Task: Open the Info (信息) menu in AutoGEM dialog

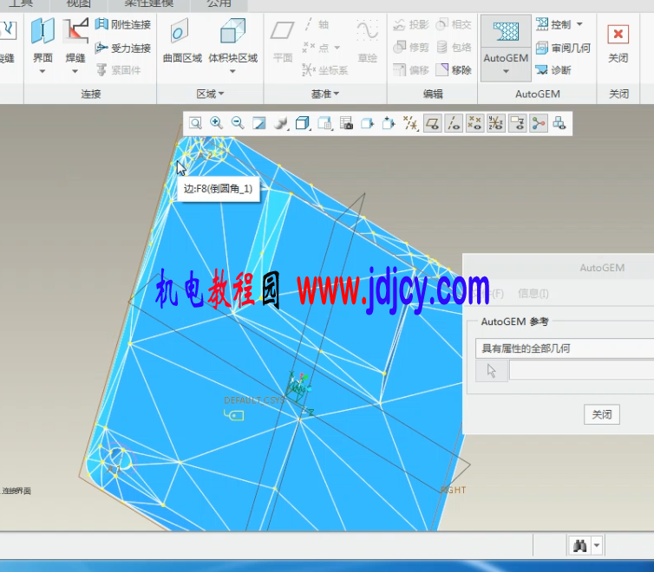Action: point(533,294)
